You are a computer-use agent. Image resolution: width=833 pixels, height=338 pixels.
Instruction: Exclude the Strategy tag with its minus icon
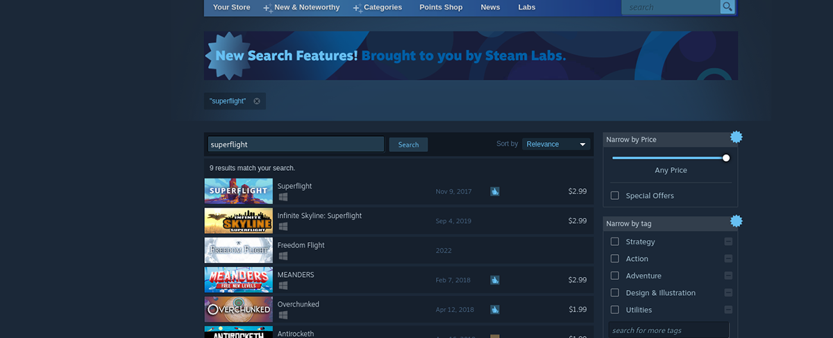click(728, 242)
